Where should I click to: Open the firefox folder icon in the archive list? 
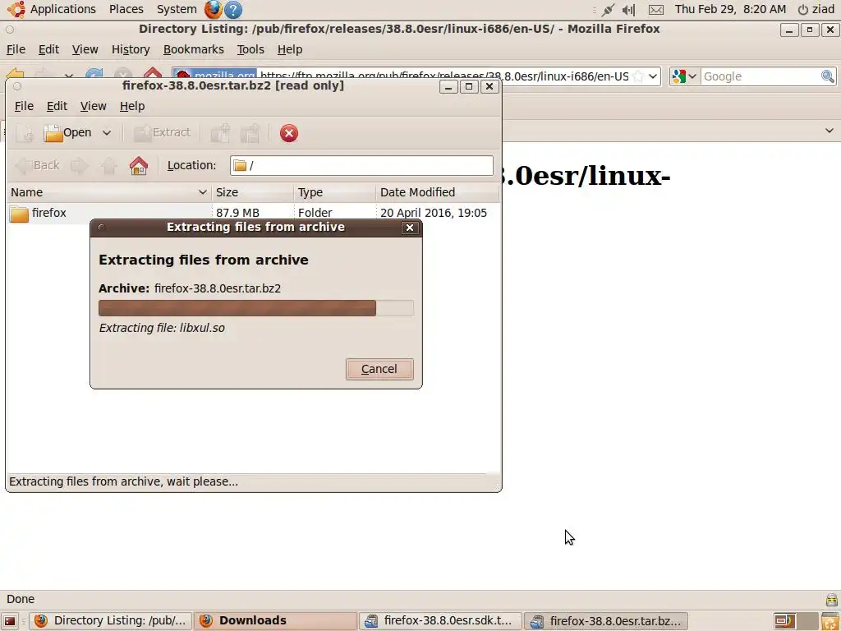coord(19,213)
